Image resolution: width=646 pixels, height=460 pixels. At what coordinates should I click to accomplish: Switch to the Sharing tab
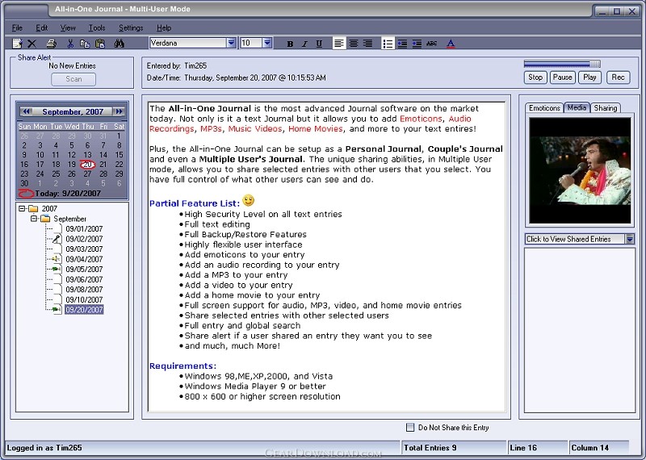(605, 108)
